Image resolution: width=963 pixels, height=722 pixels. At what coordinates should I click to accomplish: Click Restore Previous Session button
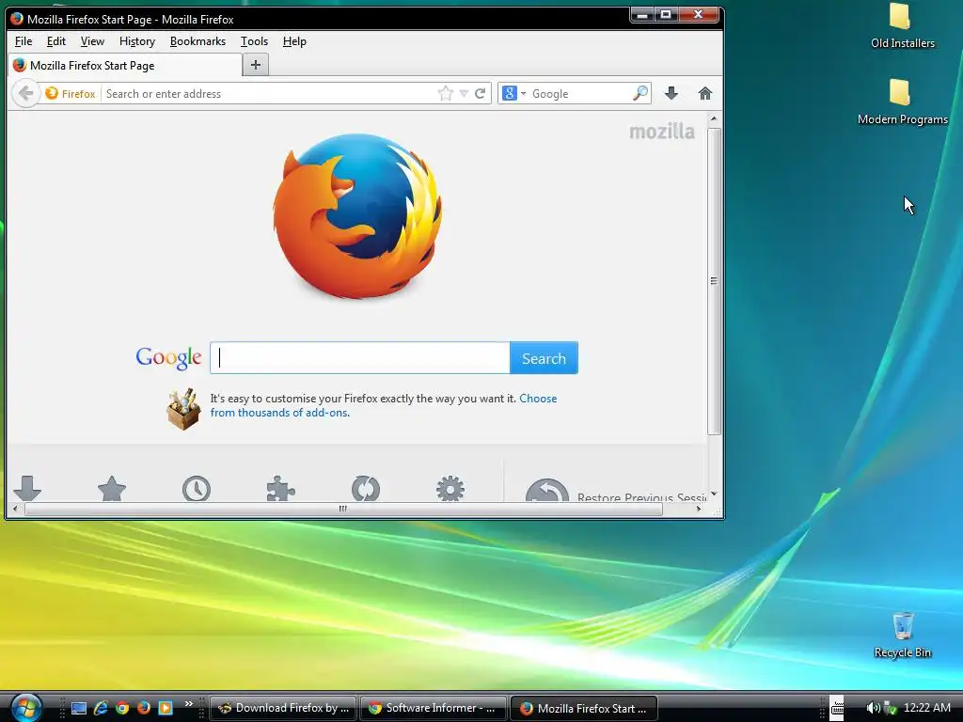click(615, 490)
